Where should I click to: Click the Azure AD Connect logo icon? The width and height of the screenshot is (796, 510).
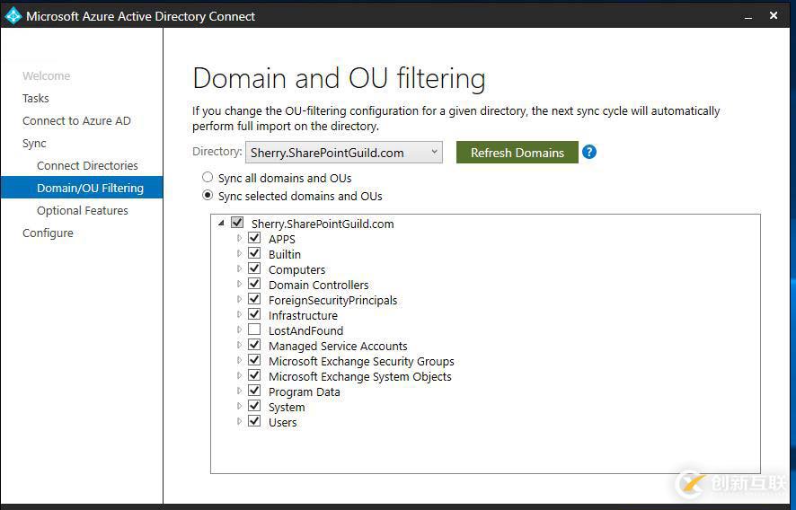pos(13,16)
